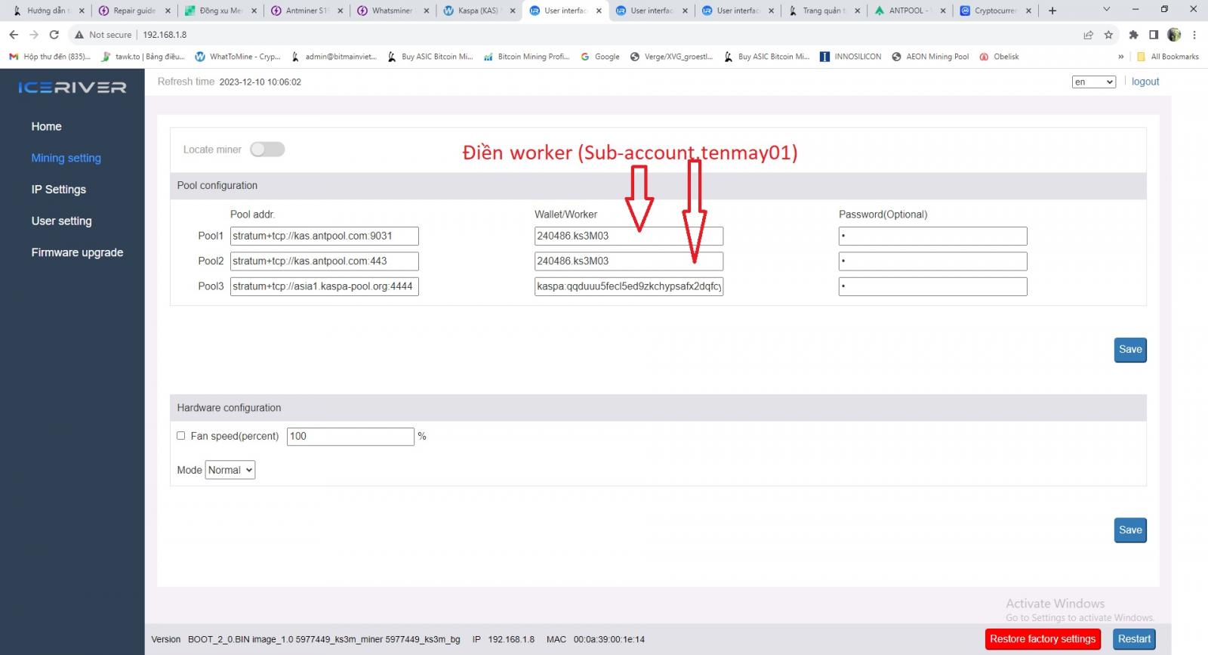1208x655 pixels.
Task: Open the Google bookmark
Action: click(600, 57)
